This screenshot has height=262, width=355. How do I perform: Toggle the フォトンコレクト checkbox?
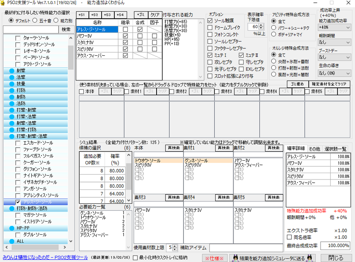tap(210, 34)
